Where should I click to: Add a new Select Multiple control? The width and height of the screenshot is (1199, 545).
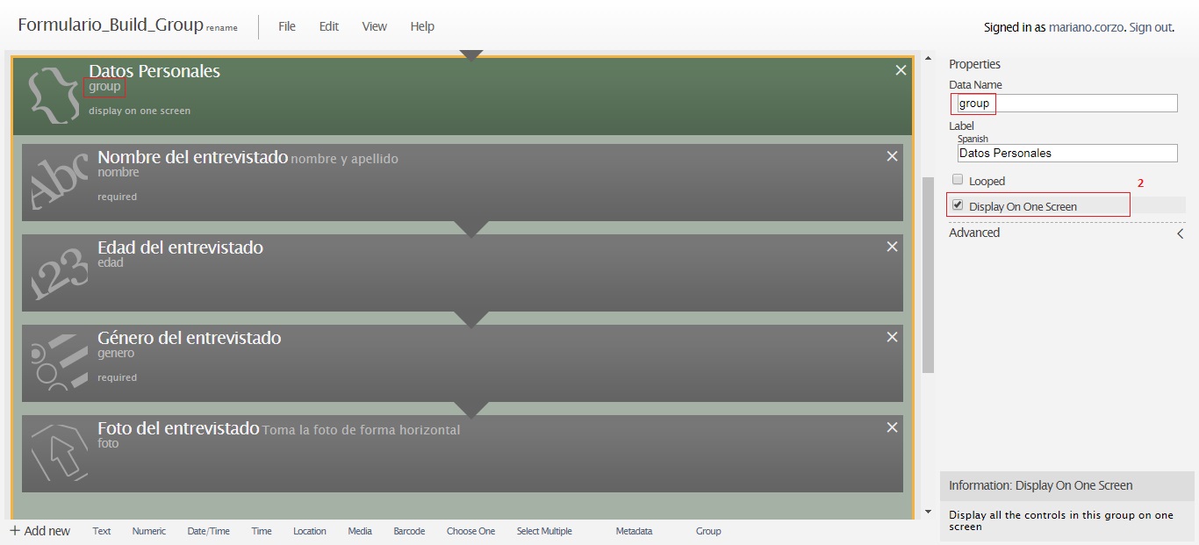[544, 531]
